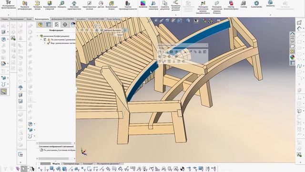Select Трехмерные виды bottom tab
The height and width of the screenshot is (172, 305).
pos(71,163)
